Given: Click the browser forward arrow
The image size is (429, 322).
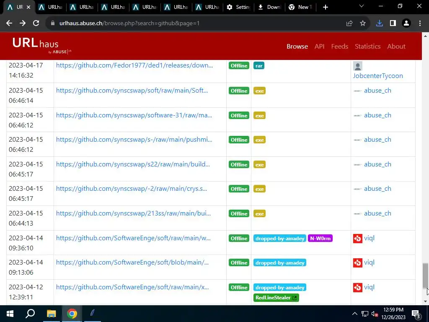Looking at the screenshot, I should point(23,23).
